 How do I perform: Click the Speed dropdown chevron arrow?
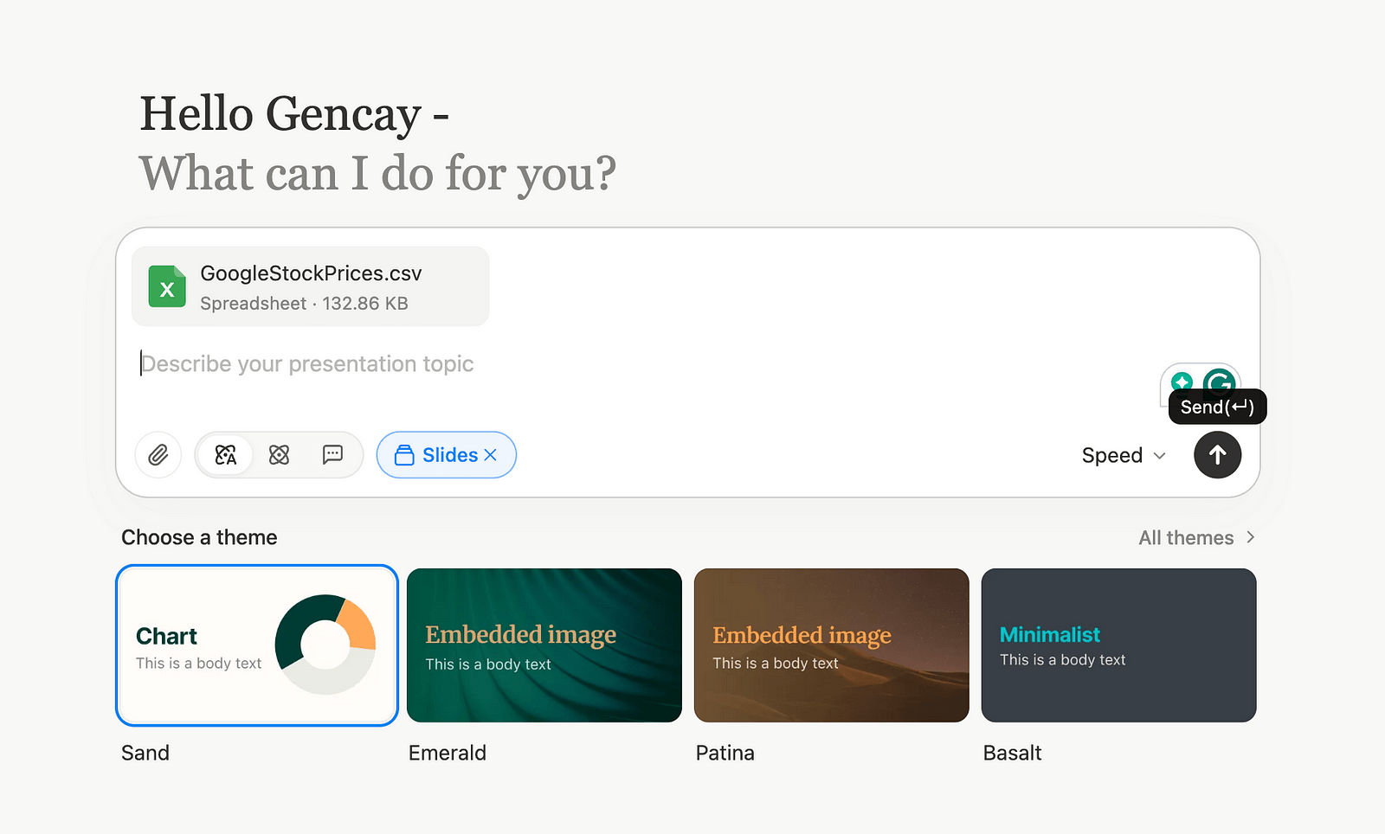[1159, 456]
